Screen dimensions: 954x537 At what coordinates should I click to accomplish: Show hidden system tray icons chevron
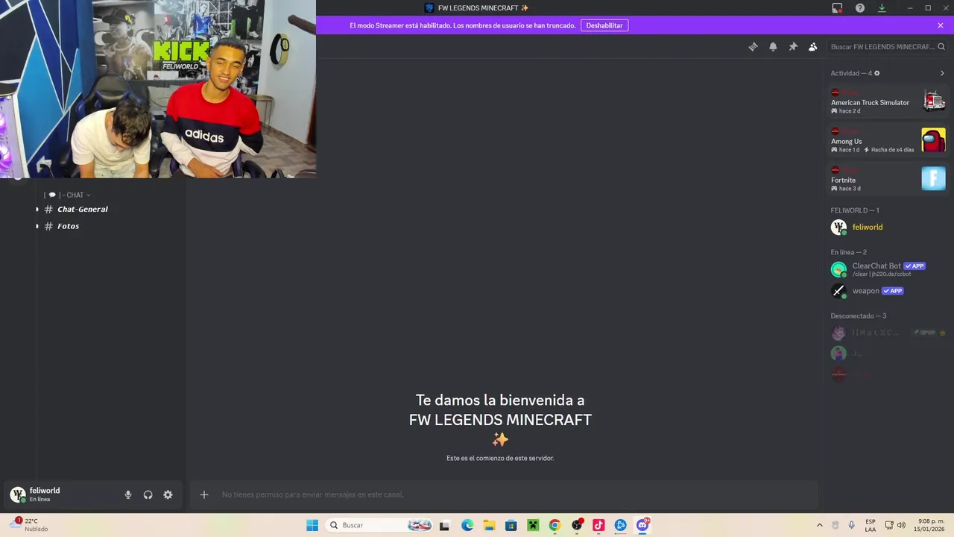pyautogui.click(x=820, y=525)
